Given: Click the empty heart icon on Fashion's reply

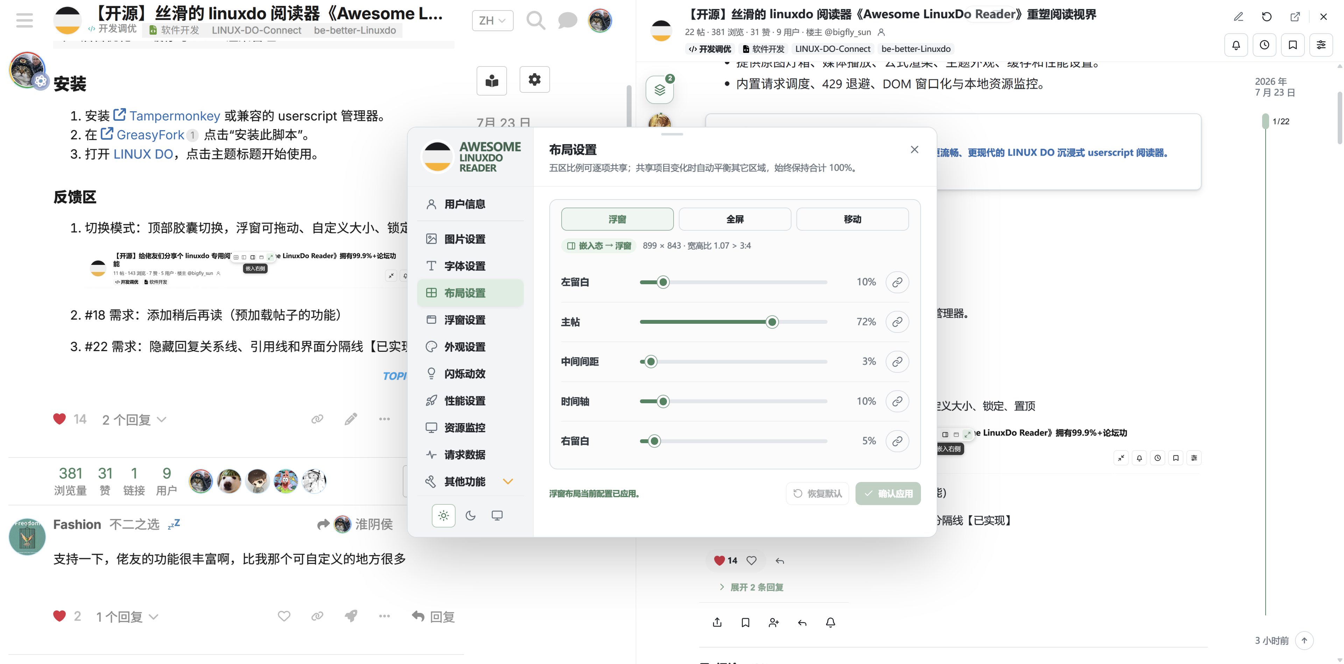Looking at the screenshot, I should click(284, 616).
